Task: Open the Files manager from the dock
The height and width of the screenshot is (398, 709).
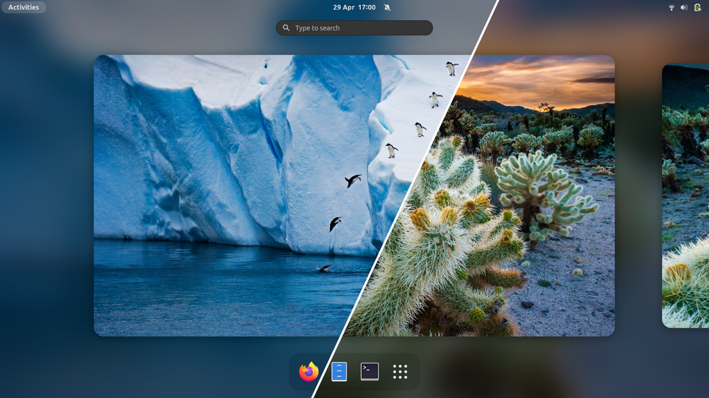Action: 339,372
